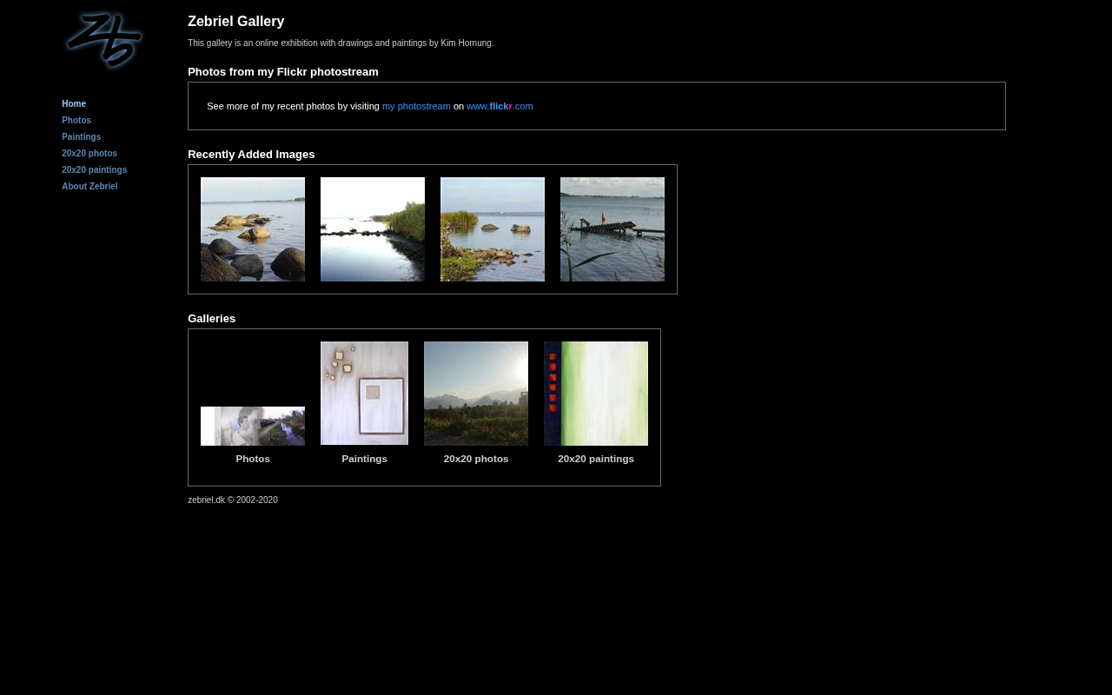Viewport: 1112px width, 695px height.
Task: Open the Paintings gallery thumbnail image
Action: coord(364,394)
